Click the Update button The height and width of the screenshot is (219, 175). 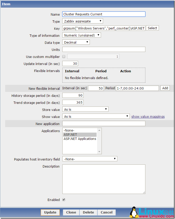point(50,212)
